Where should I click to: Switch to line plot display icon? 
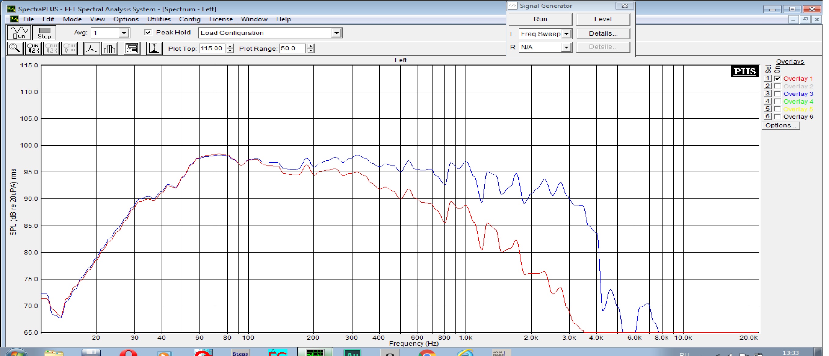click(91, 48)
